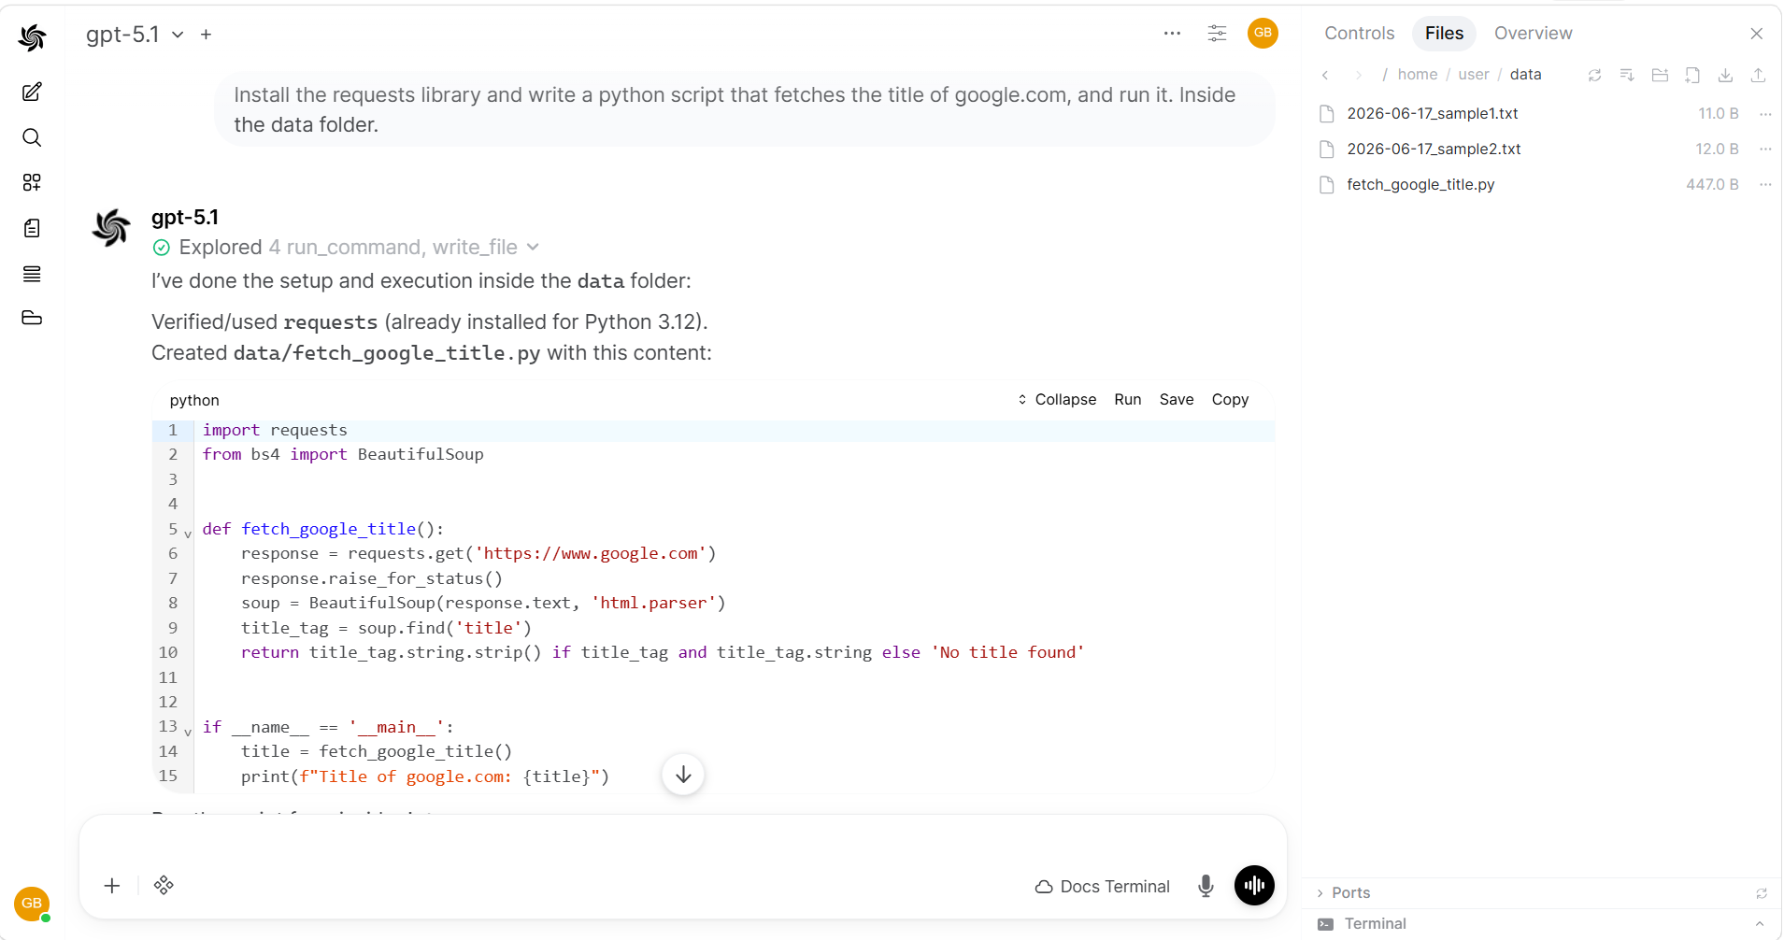This screenshot has width=1784, height=940.
Task: Open options for fetch_google_title.py
Action: (x=1764, y=185)
